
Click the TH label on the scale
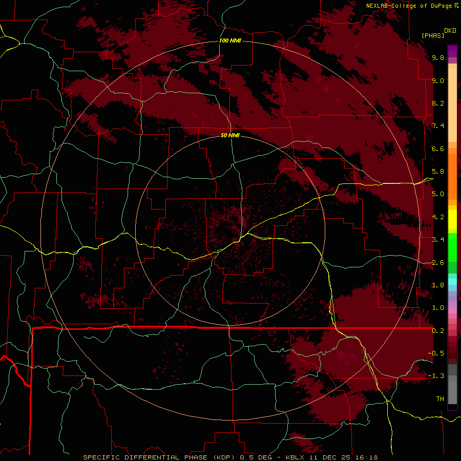440,399
